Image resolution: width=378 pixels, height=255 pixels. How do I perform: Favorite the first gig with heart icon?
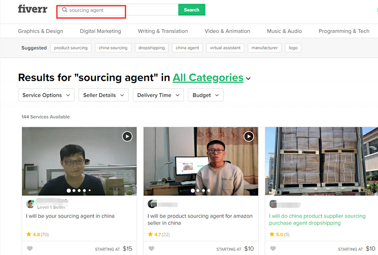[x=30, y=249]
